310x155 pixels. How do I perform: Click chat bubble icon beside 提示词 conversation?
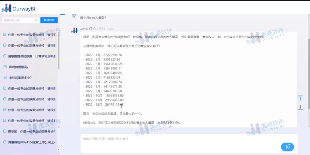coord(5,131)
